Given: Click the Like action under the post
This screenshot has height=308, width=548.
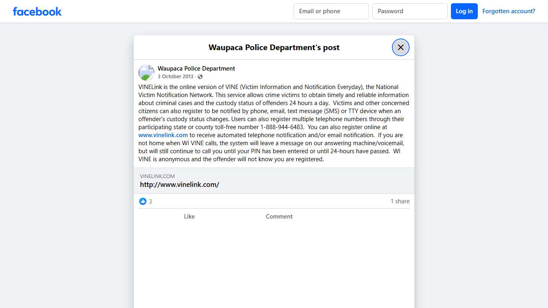Looking at the screenshot, I should point(189,216).
